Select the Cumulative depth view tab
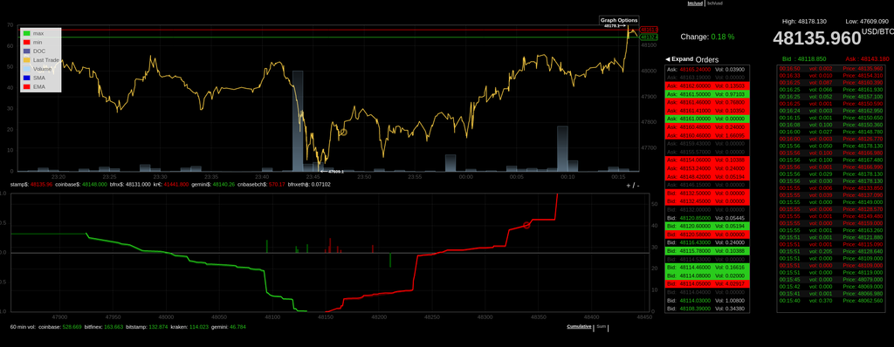 point(579,326)
